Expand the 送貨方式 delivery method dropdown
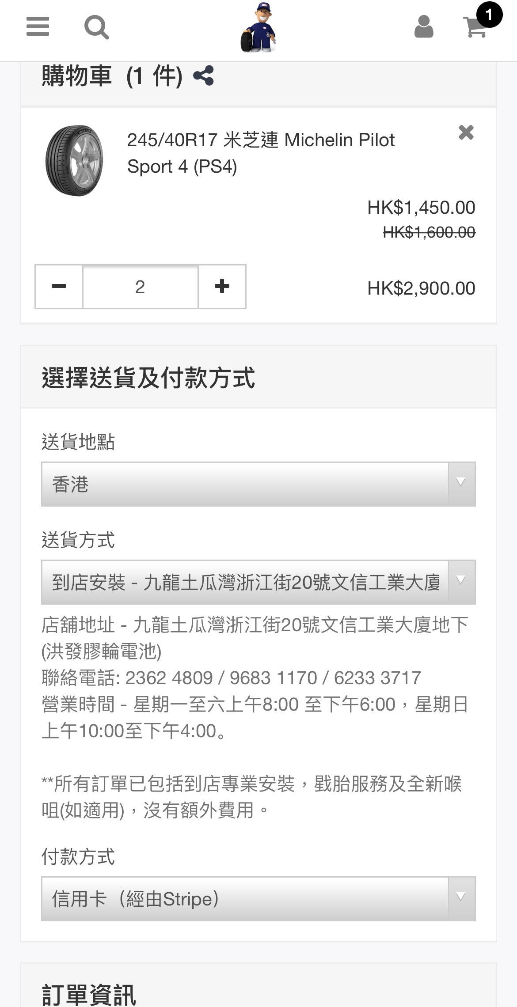517x1007 pixels. coord(245,582)
